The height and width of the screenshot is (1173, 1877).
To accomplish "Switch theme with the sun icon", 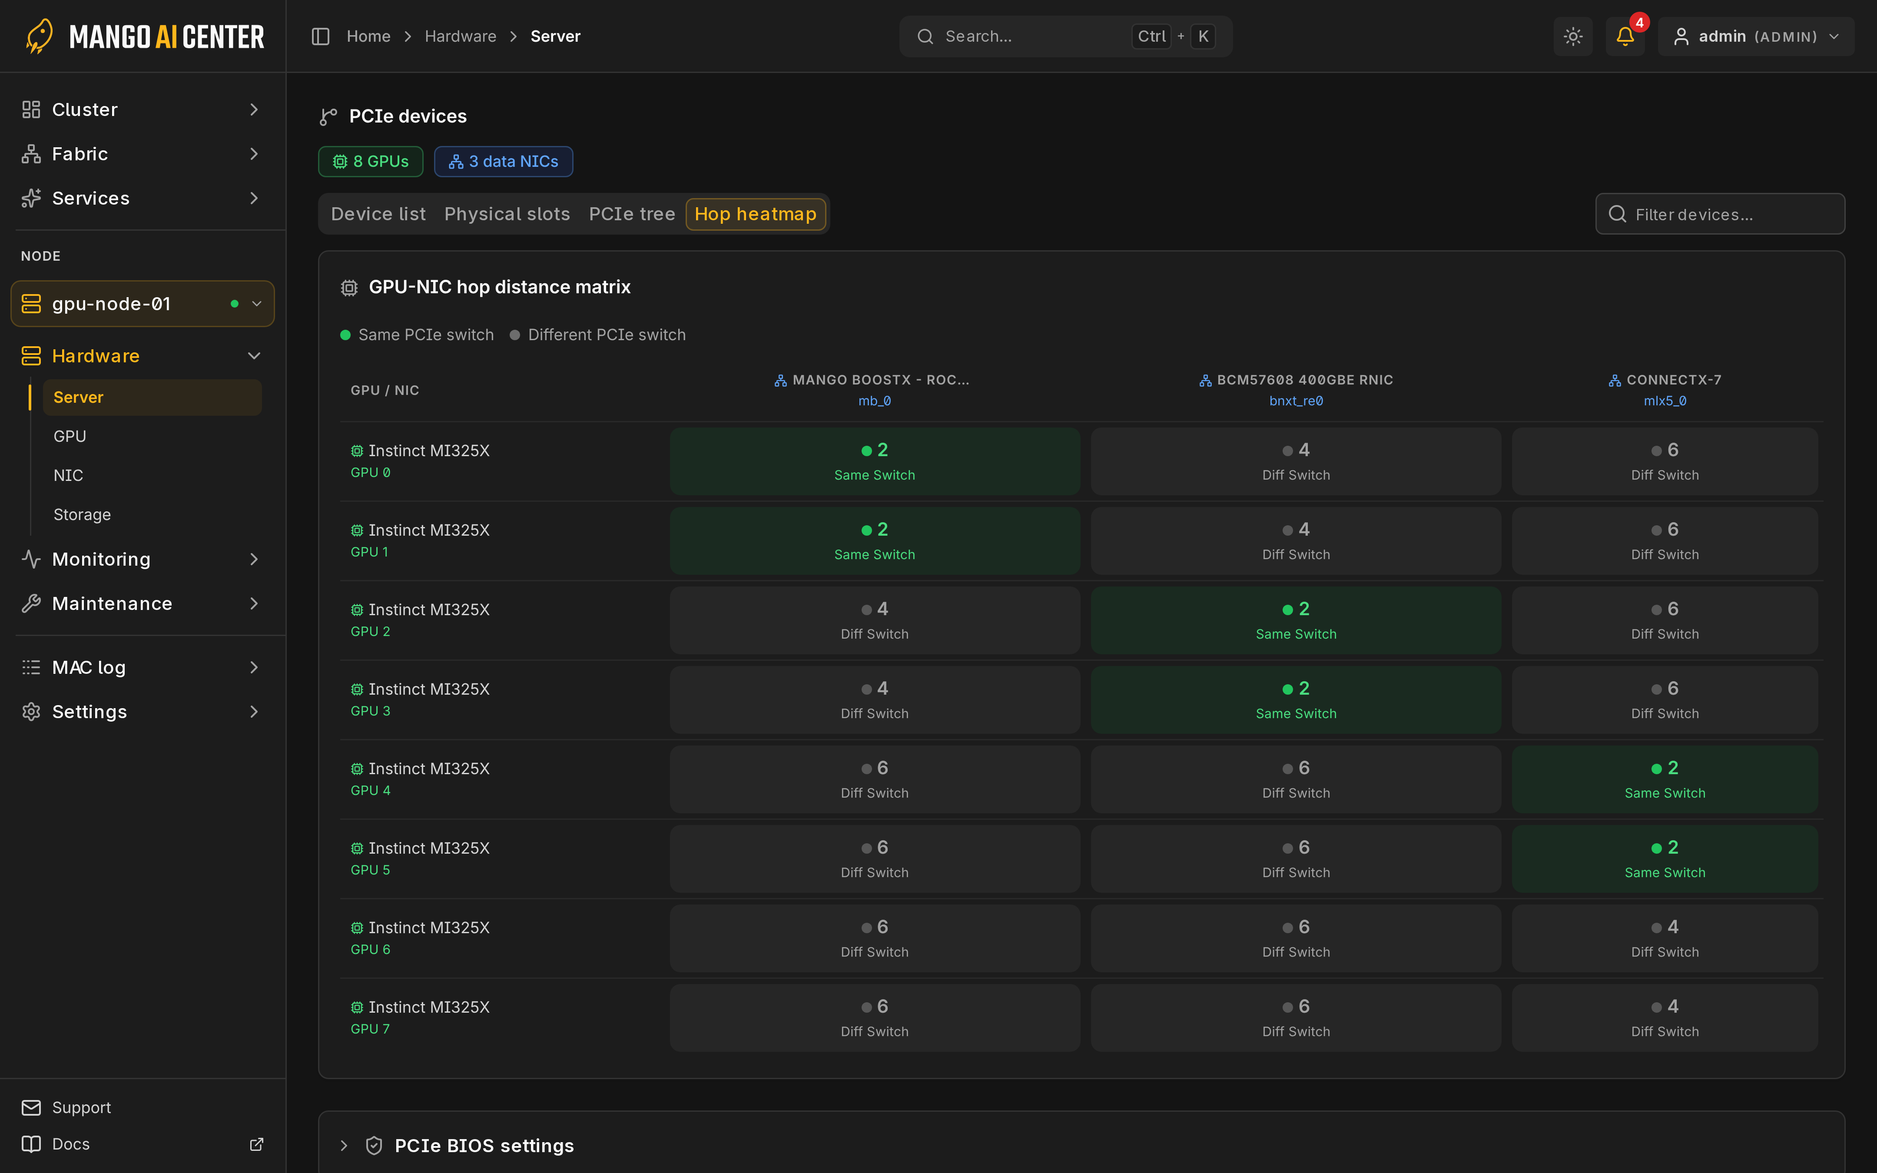I will point(1572,36).
